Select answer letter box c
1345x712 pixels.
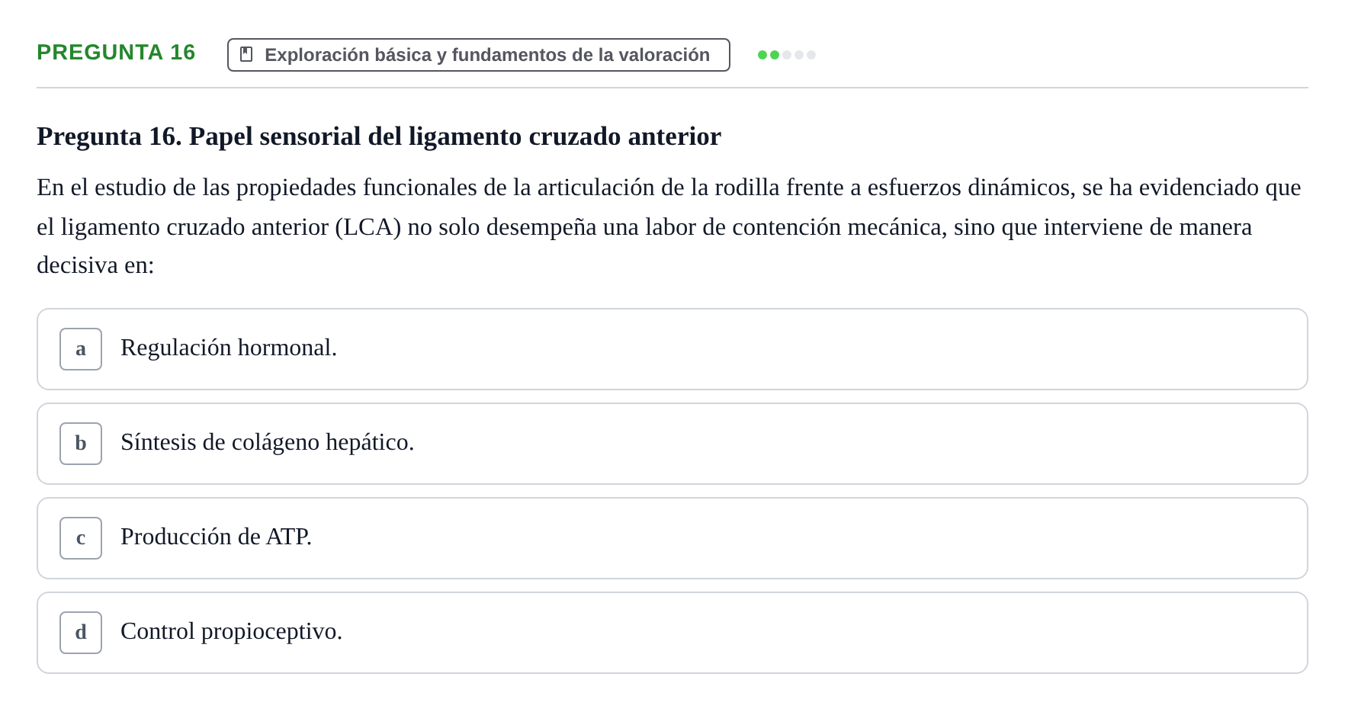tap(81, 538)
